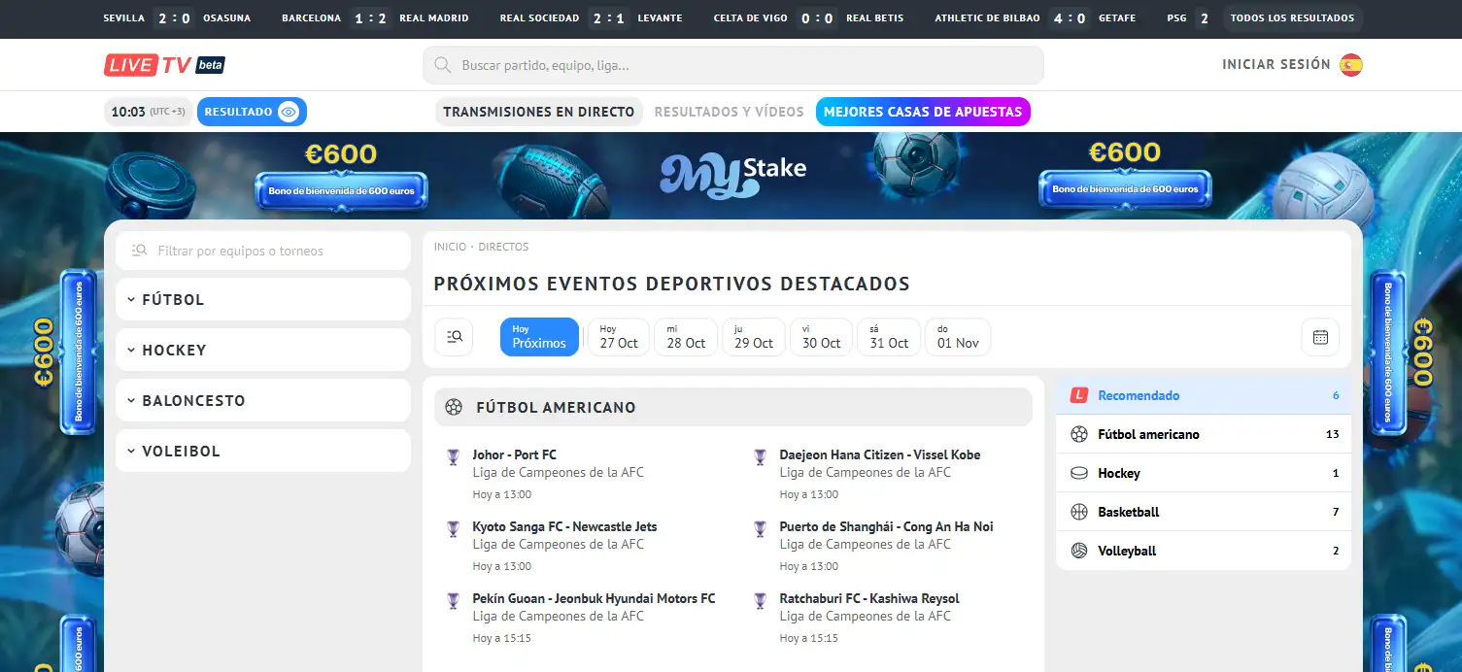This screenshot has height=672, width=1462.
Task: Open the Sevilla 2:0 Osasuna score
Action: pos(176,18)
